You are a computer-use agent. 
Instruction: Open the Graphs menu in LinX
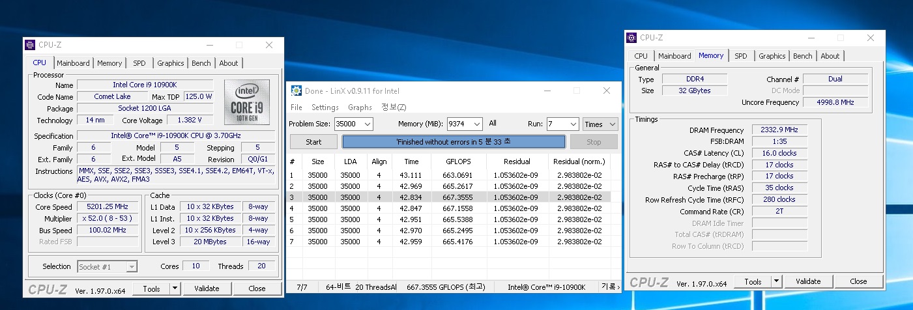click(x=360, y=107)
